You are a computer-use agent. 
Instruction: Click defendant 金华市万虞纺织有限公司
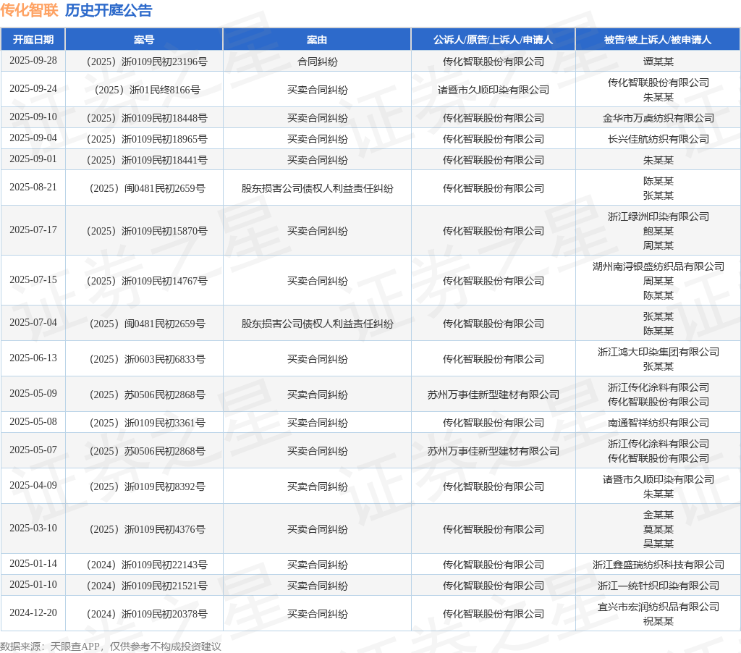pyautogui.click(x=658, y=118)
